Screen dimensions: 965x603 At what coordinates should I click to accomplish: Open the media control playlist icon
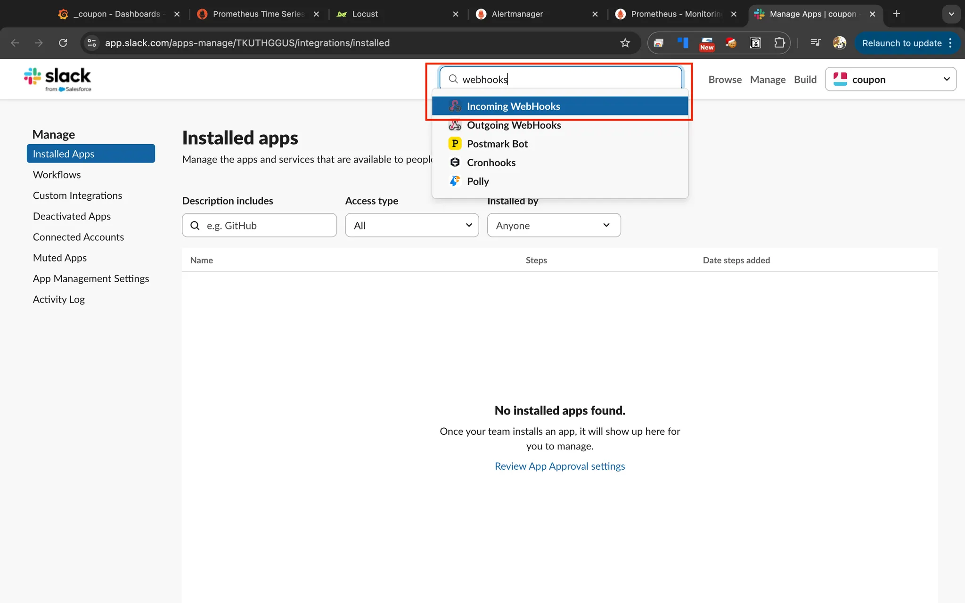[815, 43]
